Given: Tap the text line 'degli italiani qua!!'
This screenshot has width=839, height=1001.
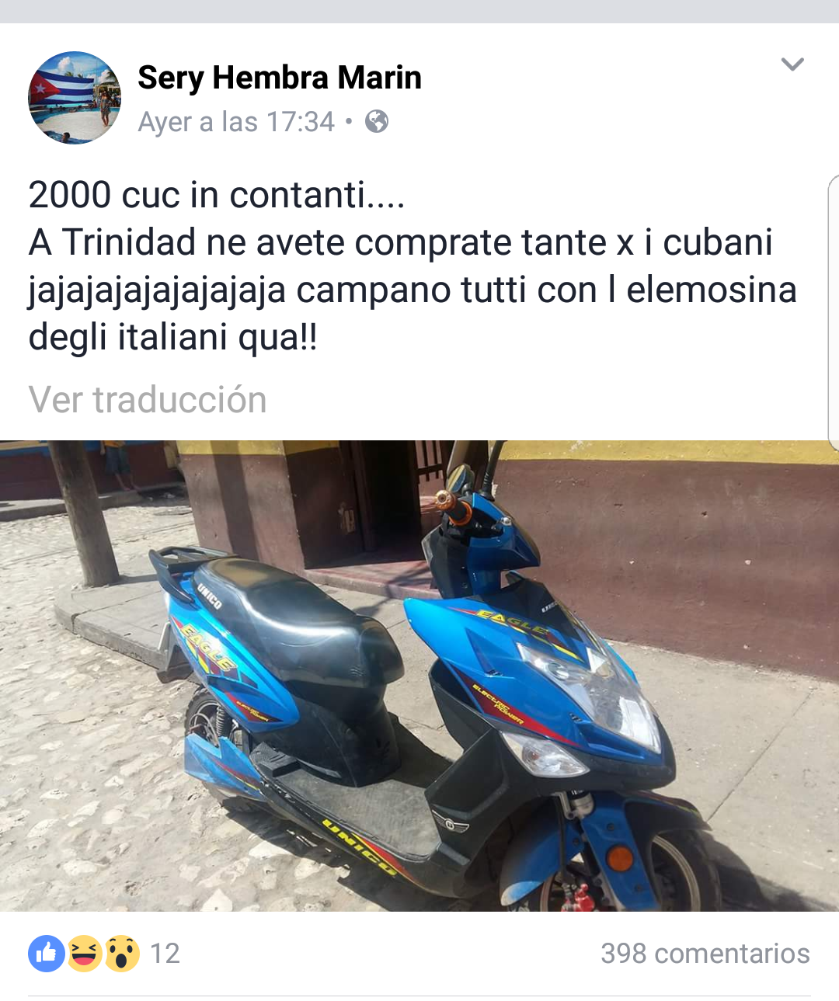Looking at the screenshot, I should tap(173, 337).
